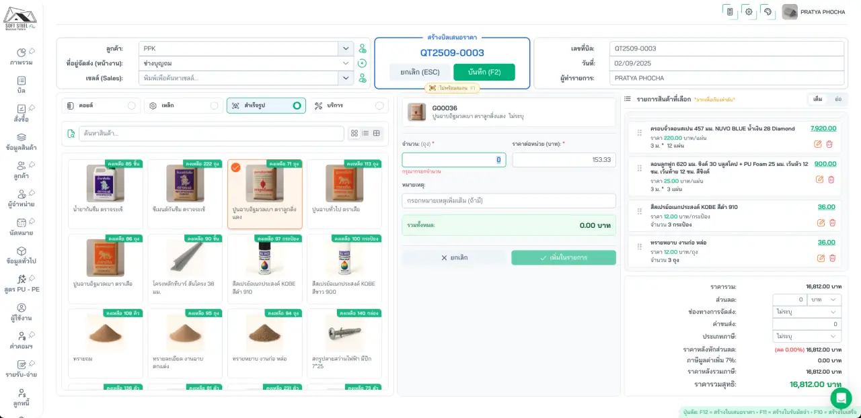Select the สกรูปลายสว่านไฟฟ้า มีปีก 7*25 card
Screen dimensions: 861x418
[344, 343]
